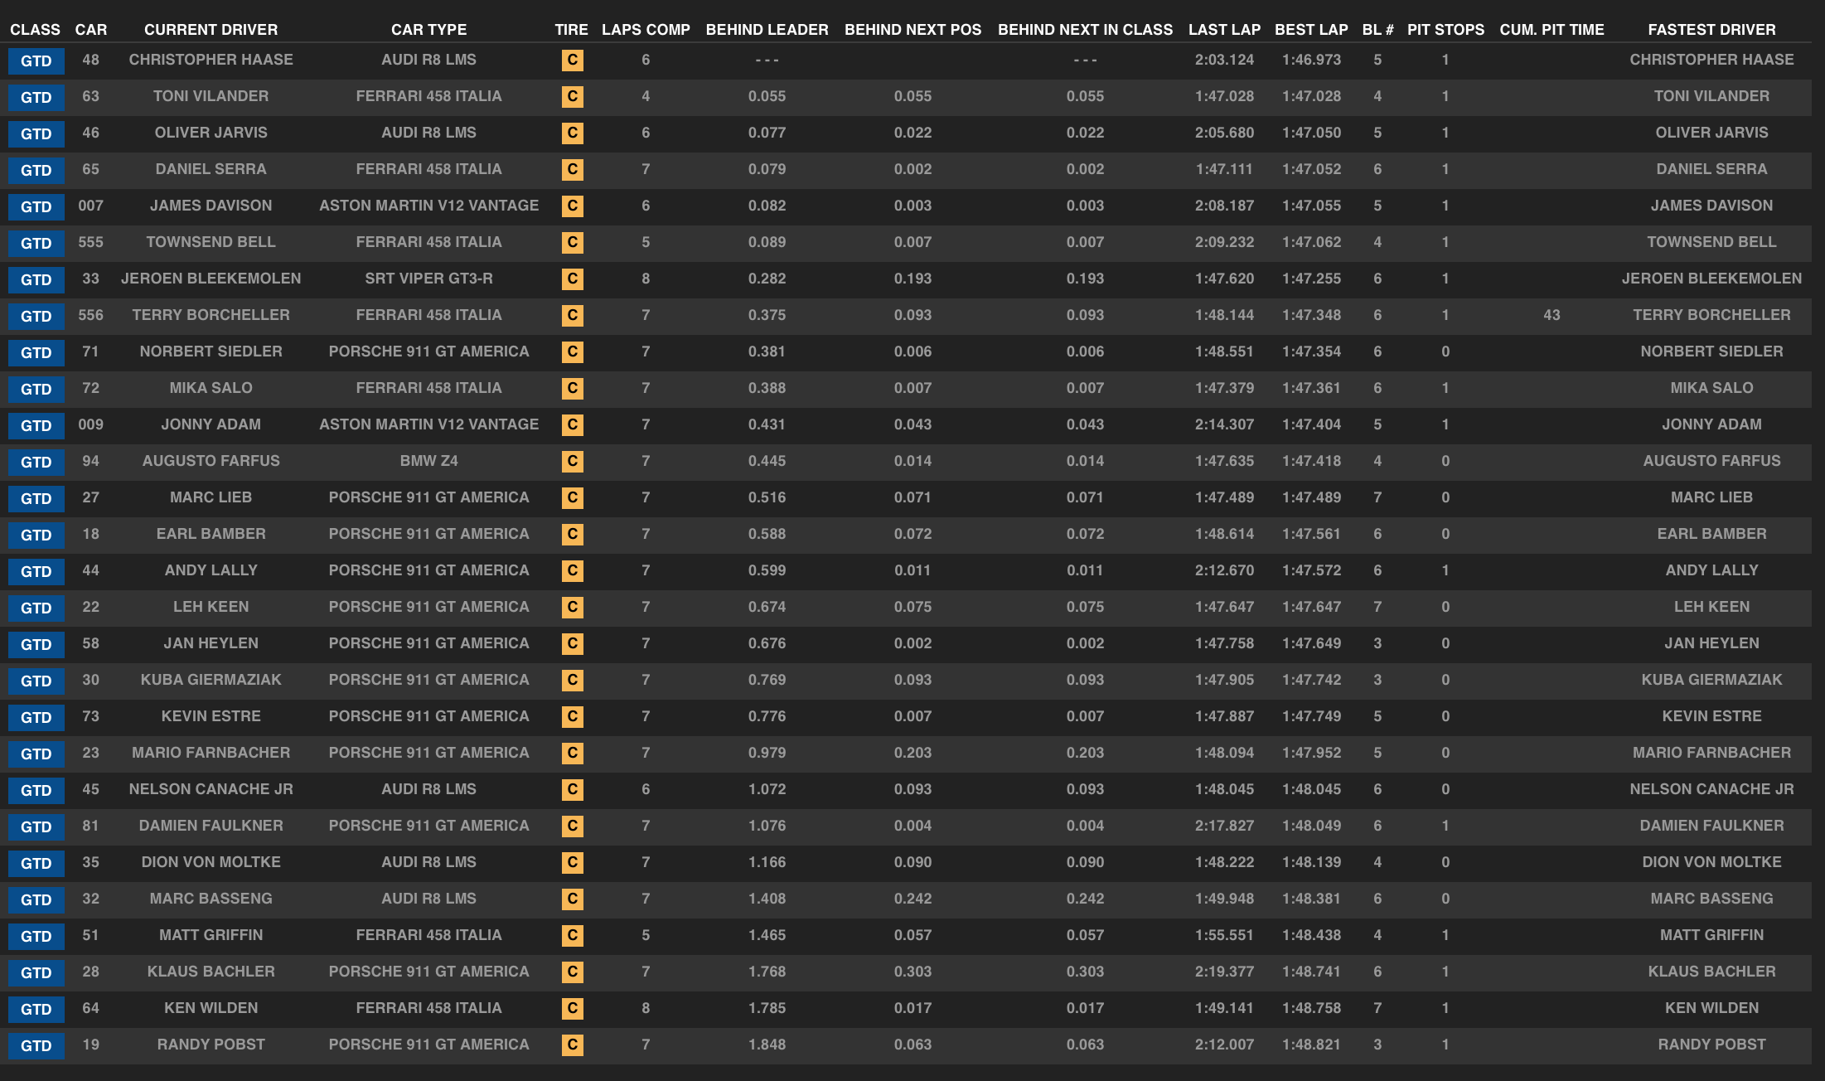Sort by BEST LAP column header
The width and height of the screenshot is (1825, 1081).
[x=1311, y=30]
